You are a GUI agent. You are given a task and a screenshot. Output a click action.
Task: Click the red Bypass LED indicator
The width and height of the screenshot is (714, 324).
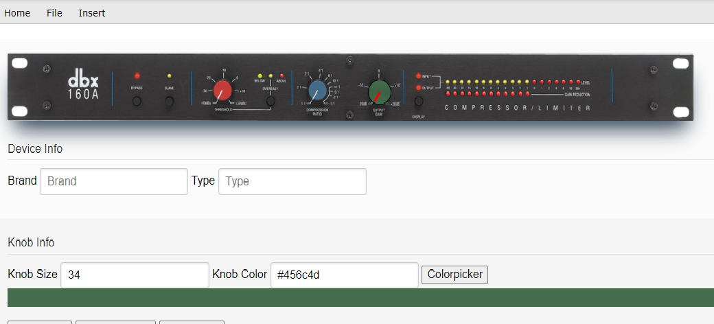[x=137, y=76]
